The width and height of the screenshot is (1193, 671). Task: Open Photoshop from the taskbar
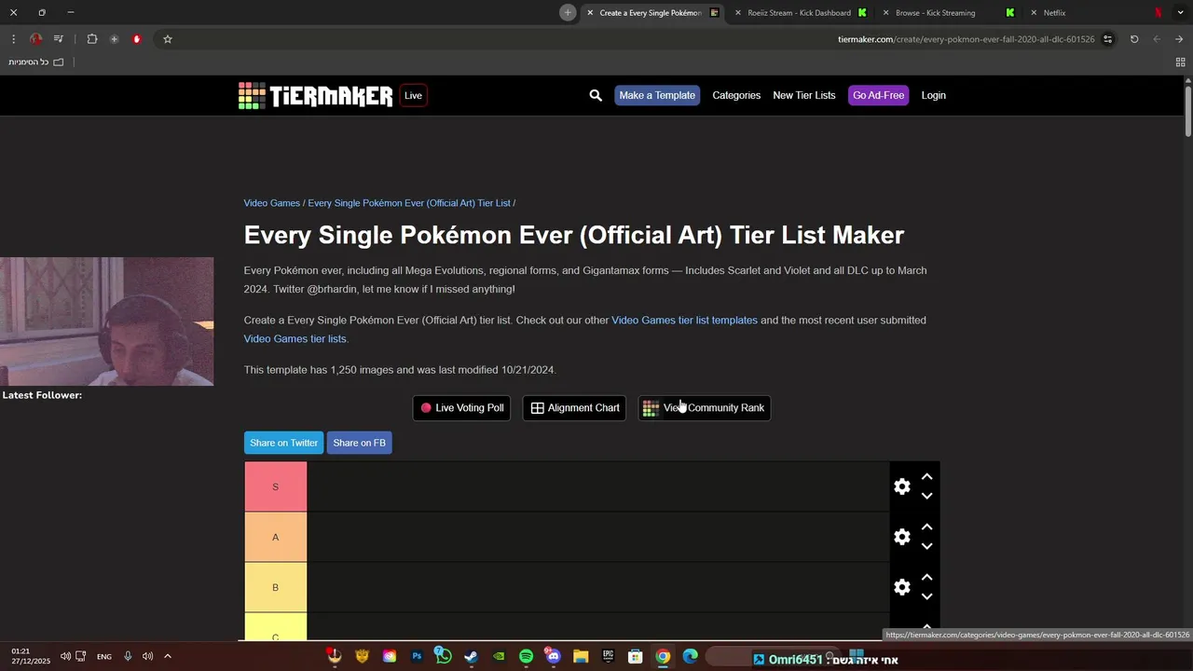[417, 656]
